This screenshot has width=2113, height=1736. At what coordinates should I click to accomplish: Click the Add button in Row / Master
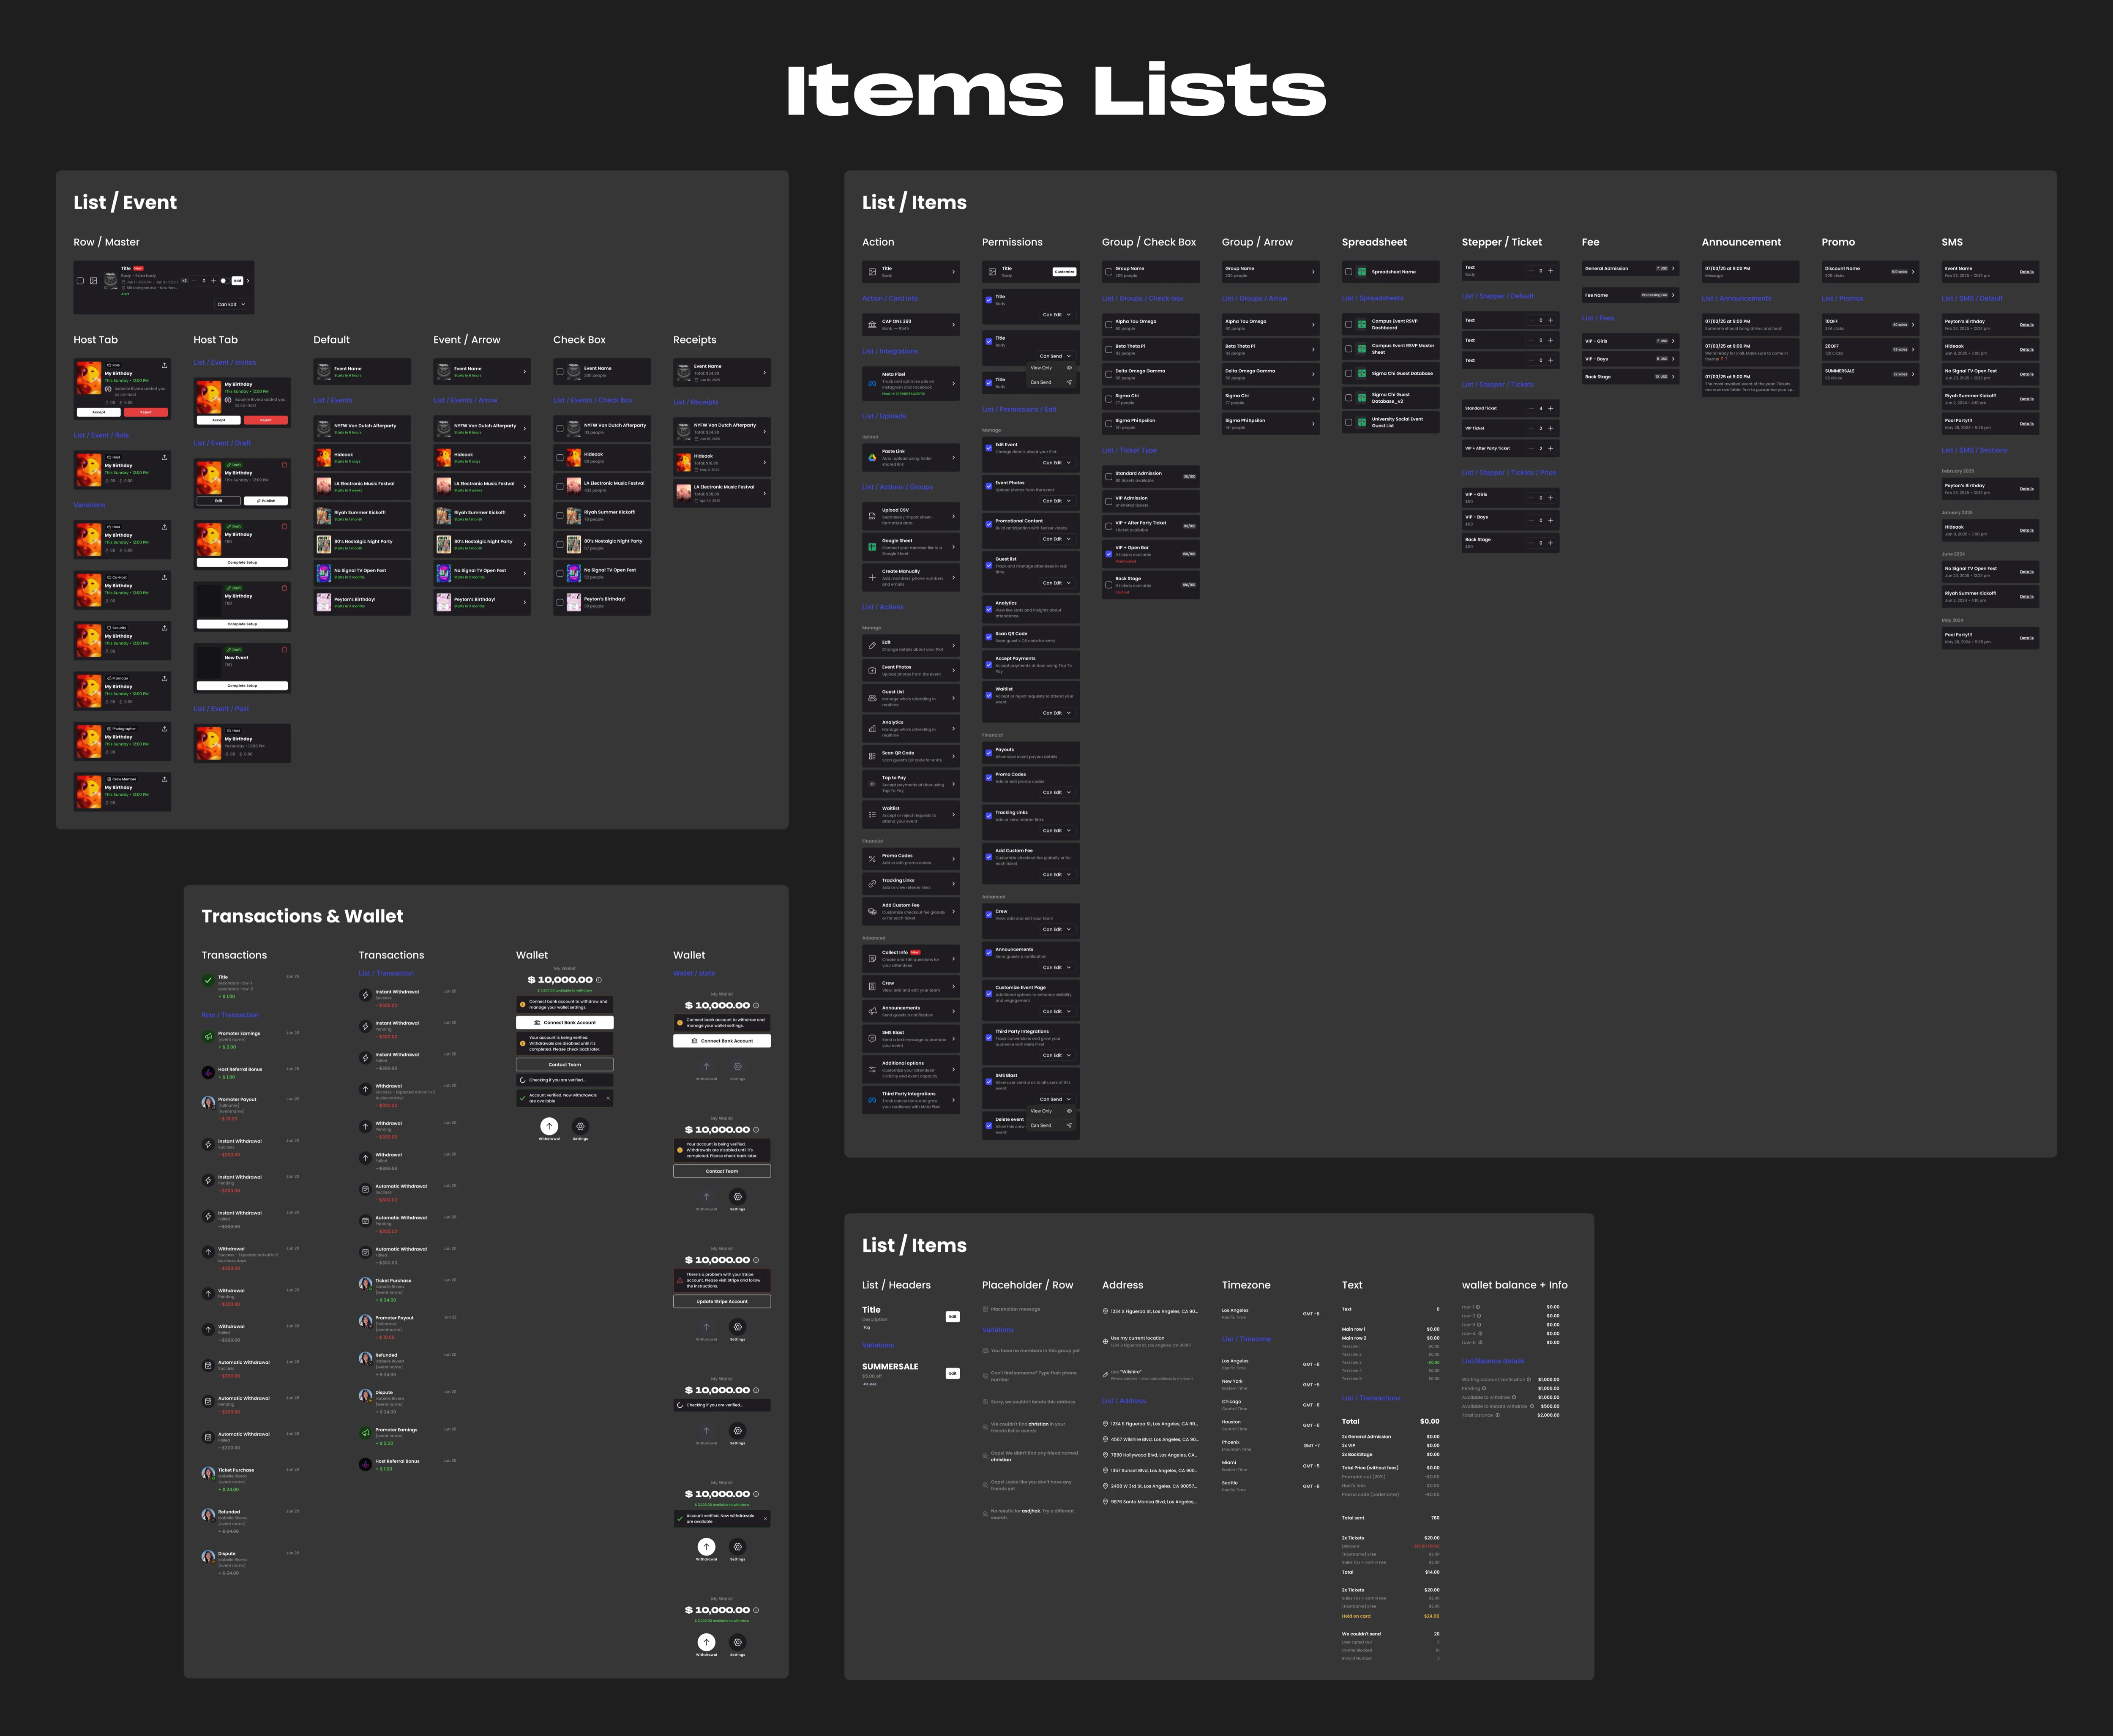point(237,281)
